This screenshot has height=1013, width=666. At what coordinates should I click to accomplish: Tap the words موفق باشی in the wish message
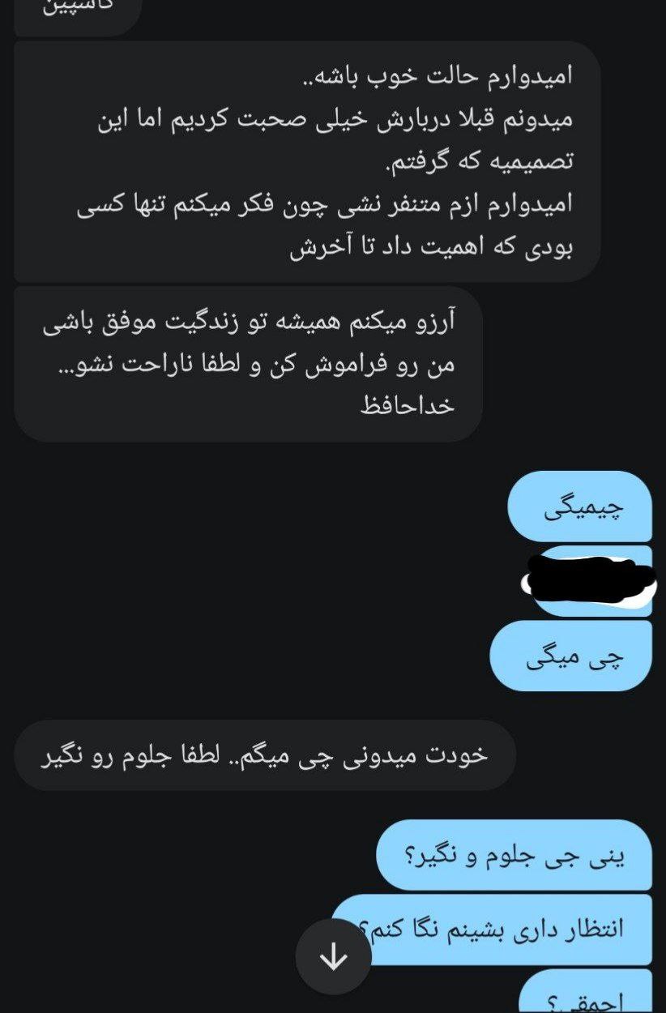[95, 322]
